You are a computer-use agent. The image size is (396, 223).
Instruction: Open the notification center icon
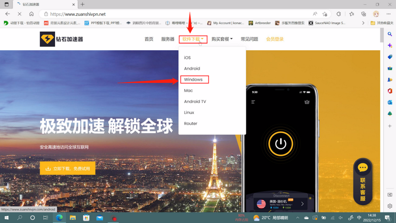coord(387,218)
